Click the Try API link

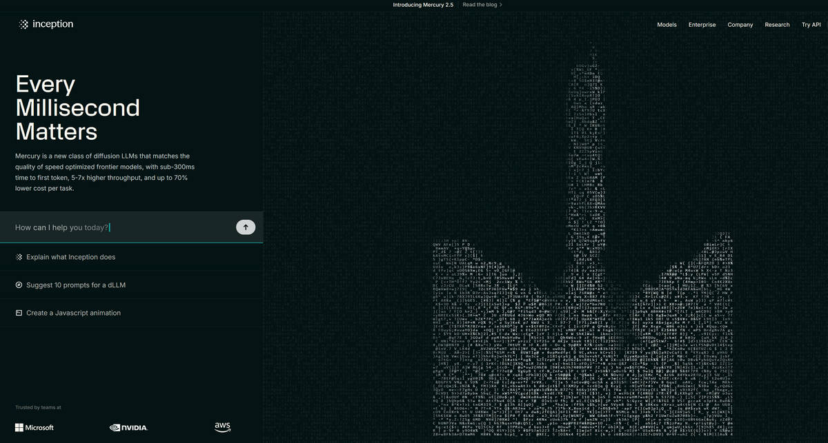click(811, 25)
